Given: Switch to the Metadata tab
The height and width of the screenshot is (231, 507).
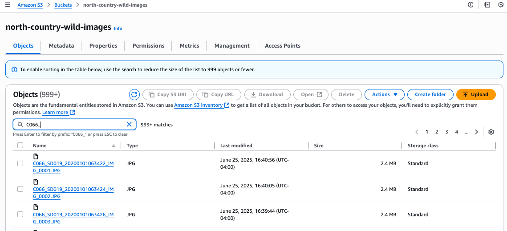Looking at the screenshot, I should pos(61,45).
